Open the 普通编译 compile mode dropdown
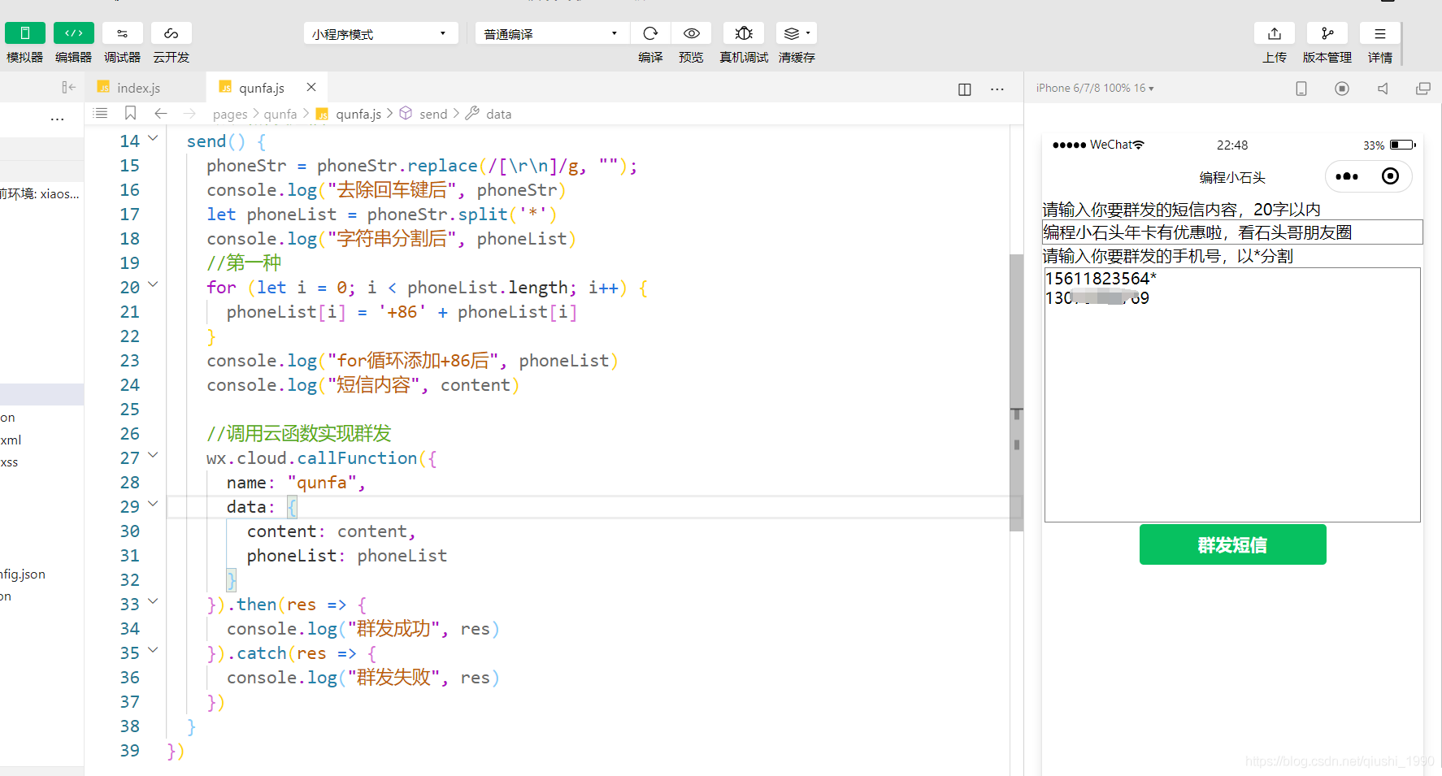 coord(552,34)
